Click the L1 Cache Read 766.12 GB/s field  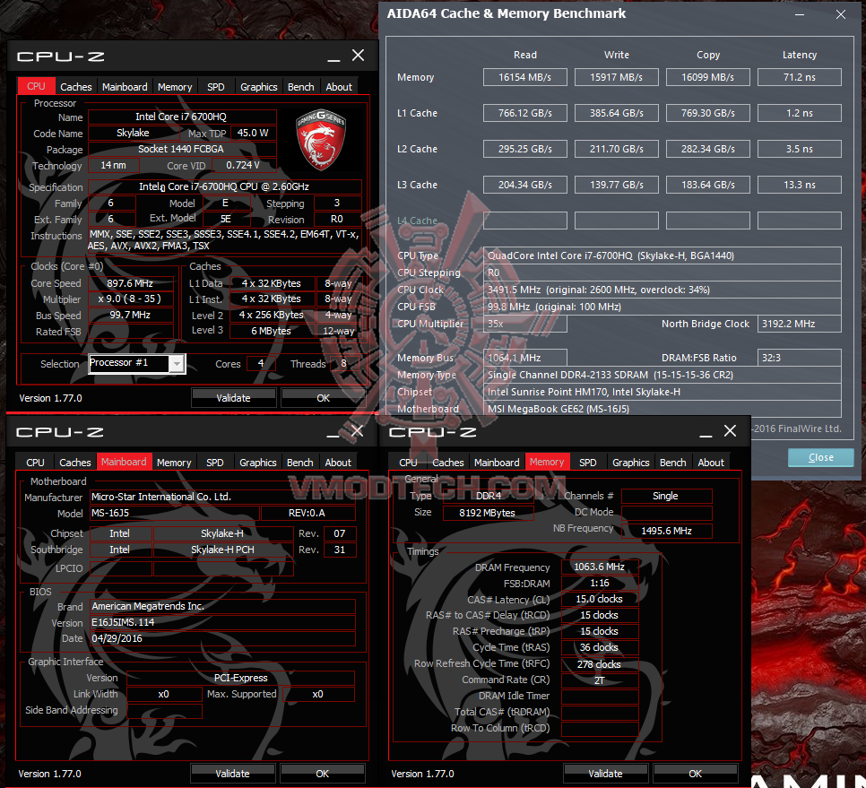coord(524,113)
